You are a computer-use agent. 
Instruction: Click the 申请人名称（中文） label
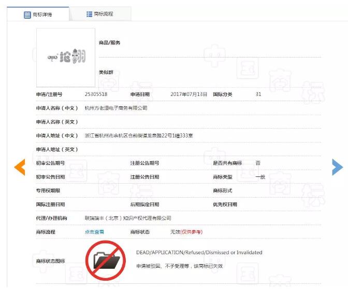coord(57,108)
